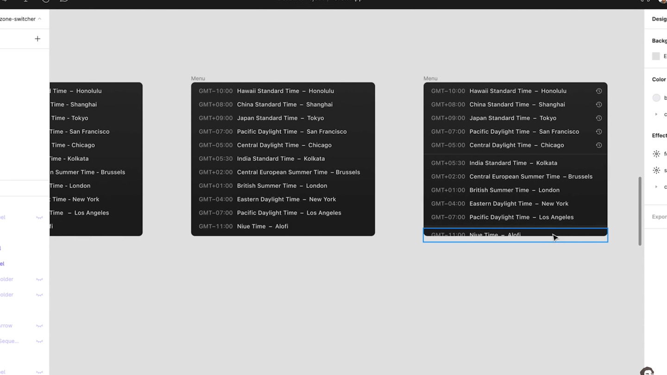
Task: Add a new page with the plus icon
Action: tap(38, 39)
